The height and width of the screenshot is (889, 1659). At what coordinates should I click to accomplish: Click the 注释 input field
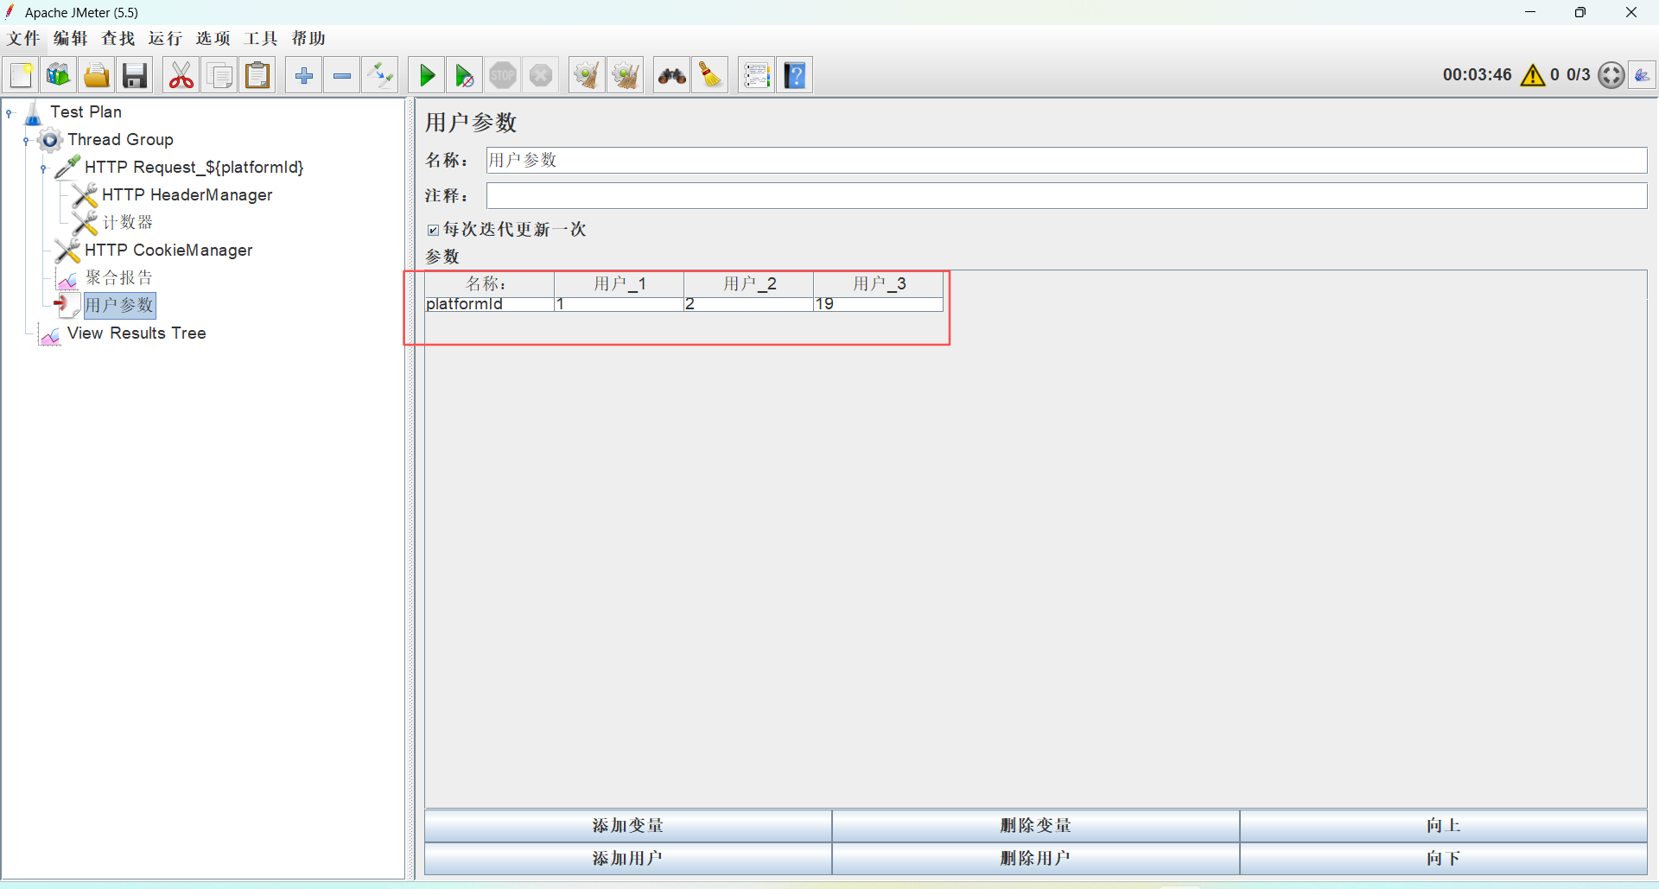pyautogui.click(x=1066, y=196)
